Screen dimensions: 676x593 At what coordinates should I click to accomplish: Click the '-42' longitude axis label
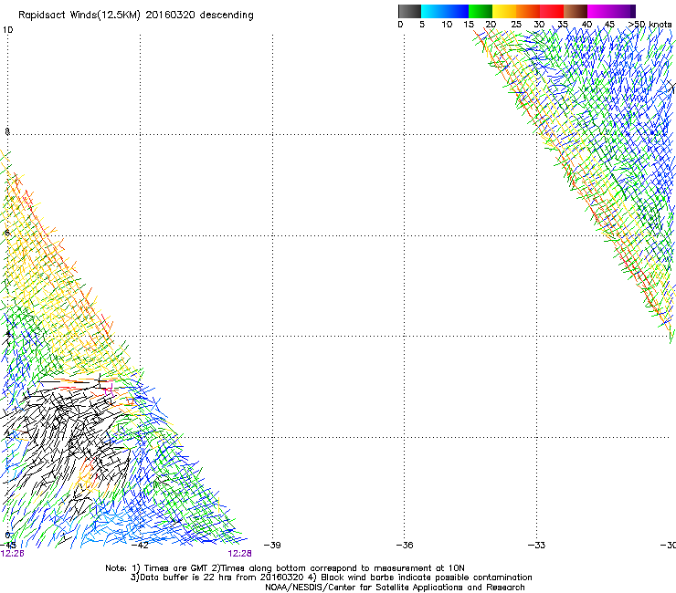(140, 546)
